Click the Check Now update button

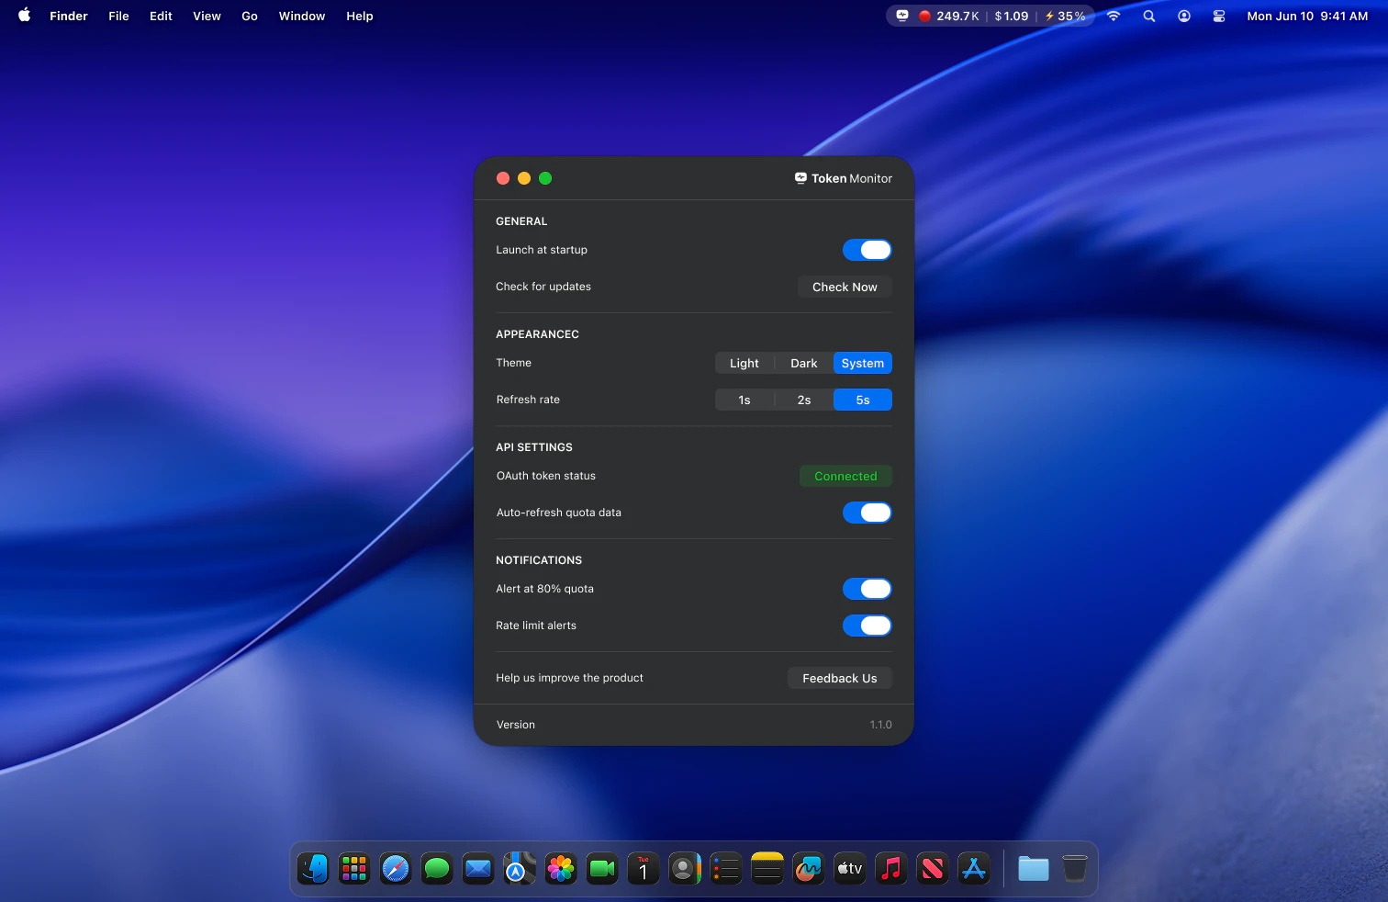[x=844, y=287]
